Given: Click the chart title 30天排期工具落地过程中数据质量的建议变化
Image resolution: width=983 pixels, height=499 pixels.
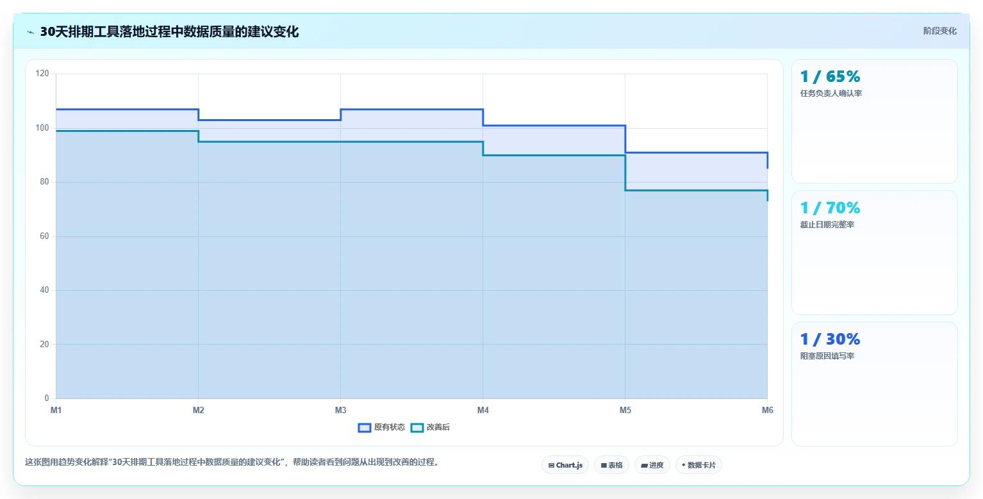Looking at the screenshot, I should (x=169, y=32).
